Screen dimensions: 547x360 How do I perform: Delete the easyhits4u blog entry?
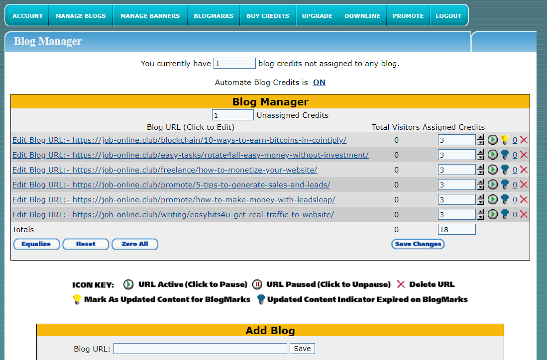[x=524, y=214]
